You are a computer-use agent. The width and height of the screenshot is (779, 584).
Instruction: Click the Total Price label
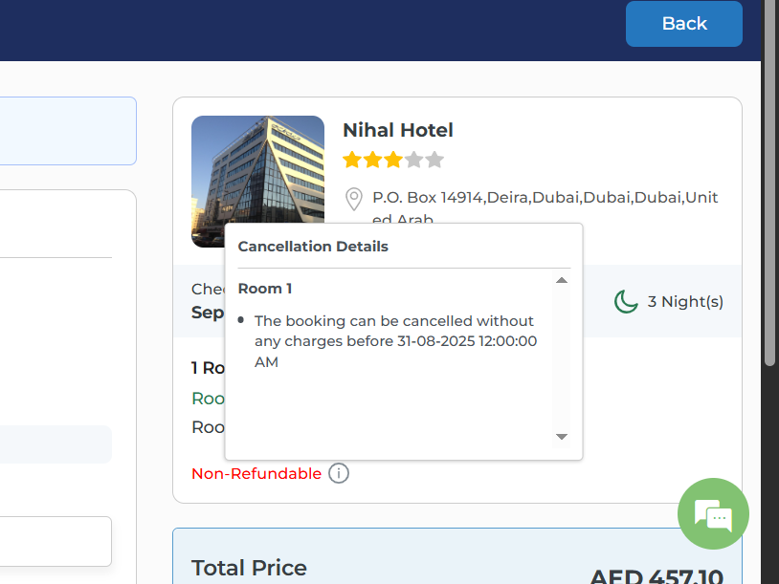pos(249,568)
